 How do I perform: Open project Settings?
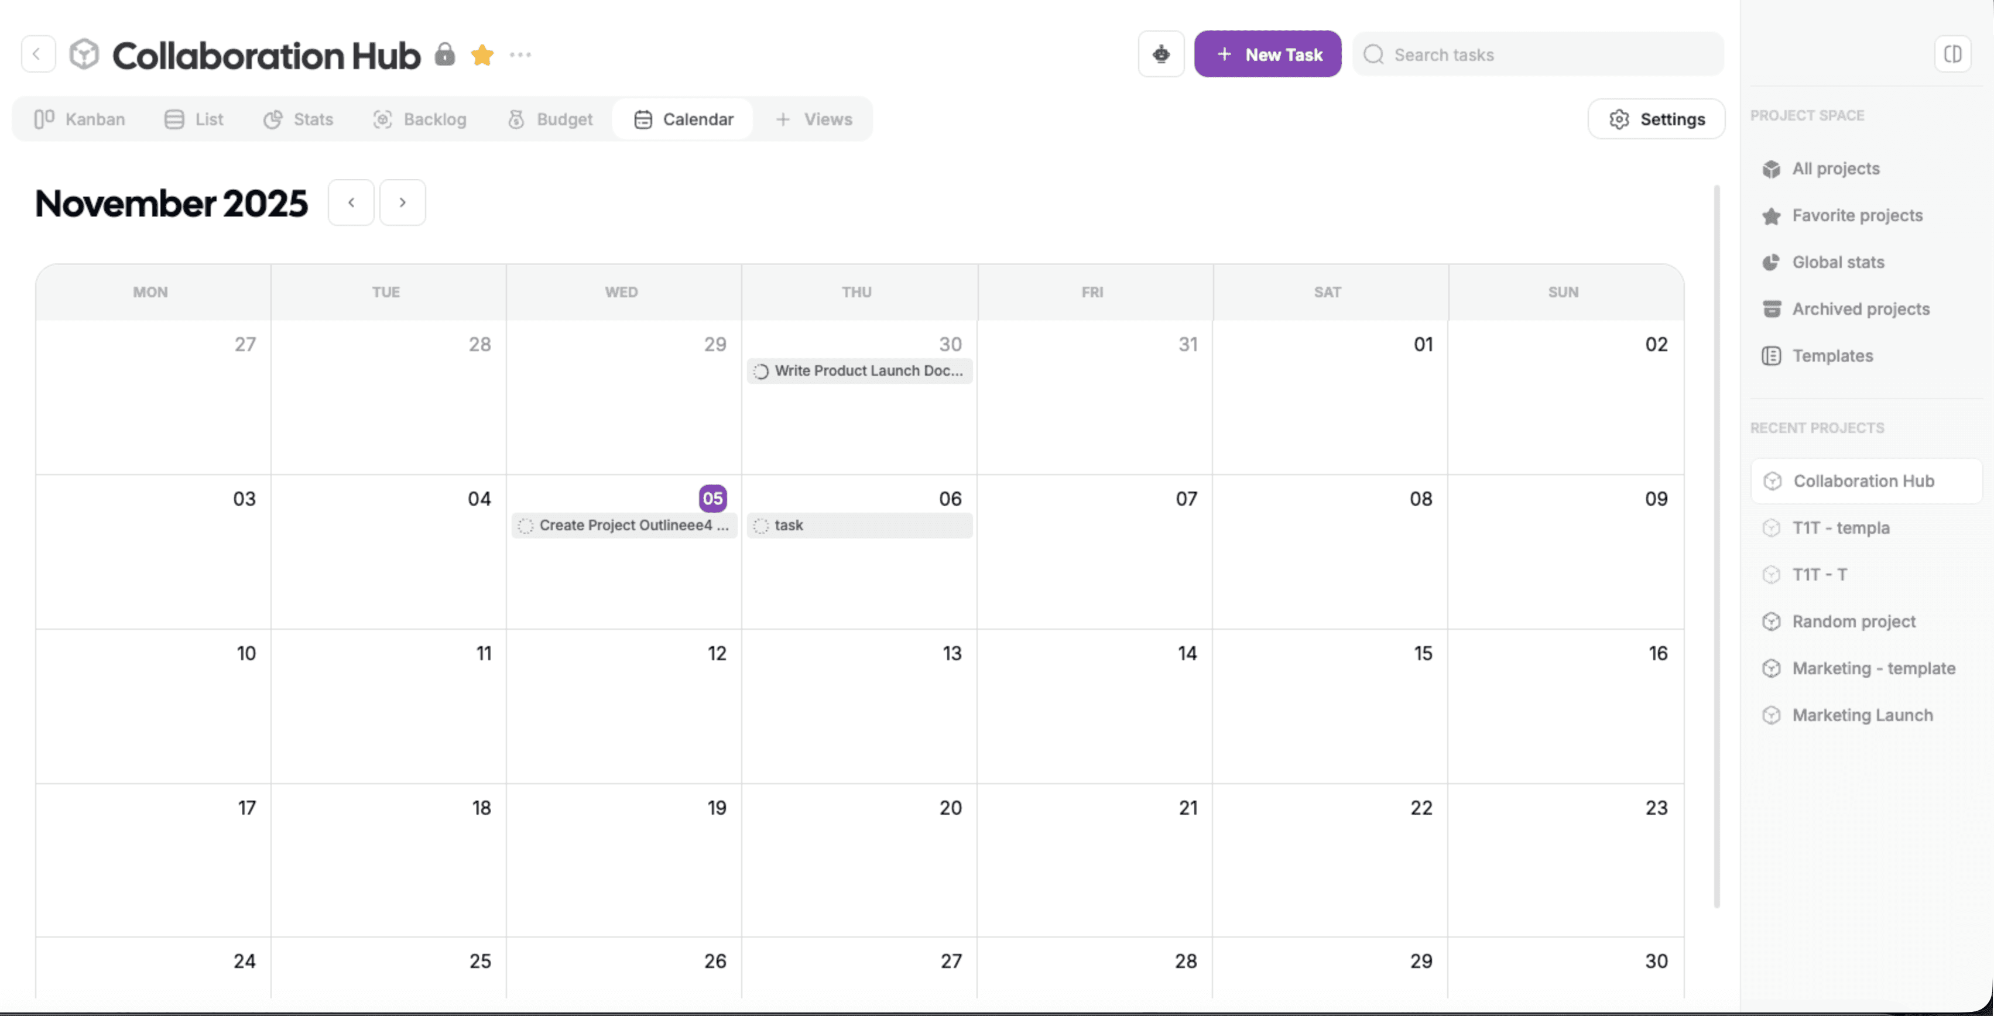pos(1656,119)
